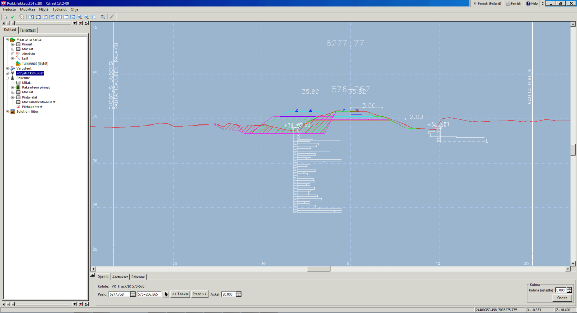577x313 pixels.
Task: Click the Tulkinnat (täytöt) terrain icon
Action: coord(18,64)
